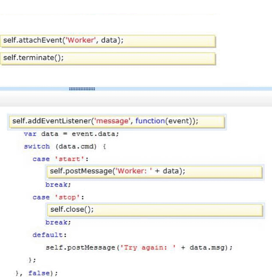Select the self.close() answer box
This screenshot has width=272, height=277.
coord(154,209)
